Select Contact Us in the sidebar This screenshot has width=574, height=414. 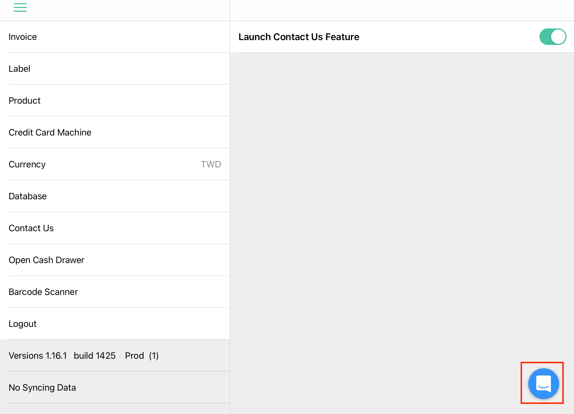(115, 228)
